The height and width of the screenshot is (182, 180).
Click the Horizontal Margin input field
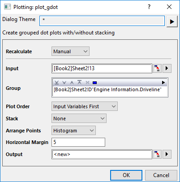click(x=78, y=142)
